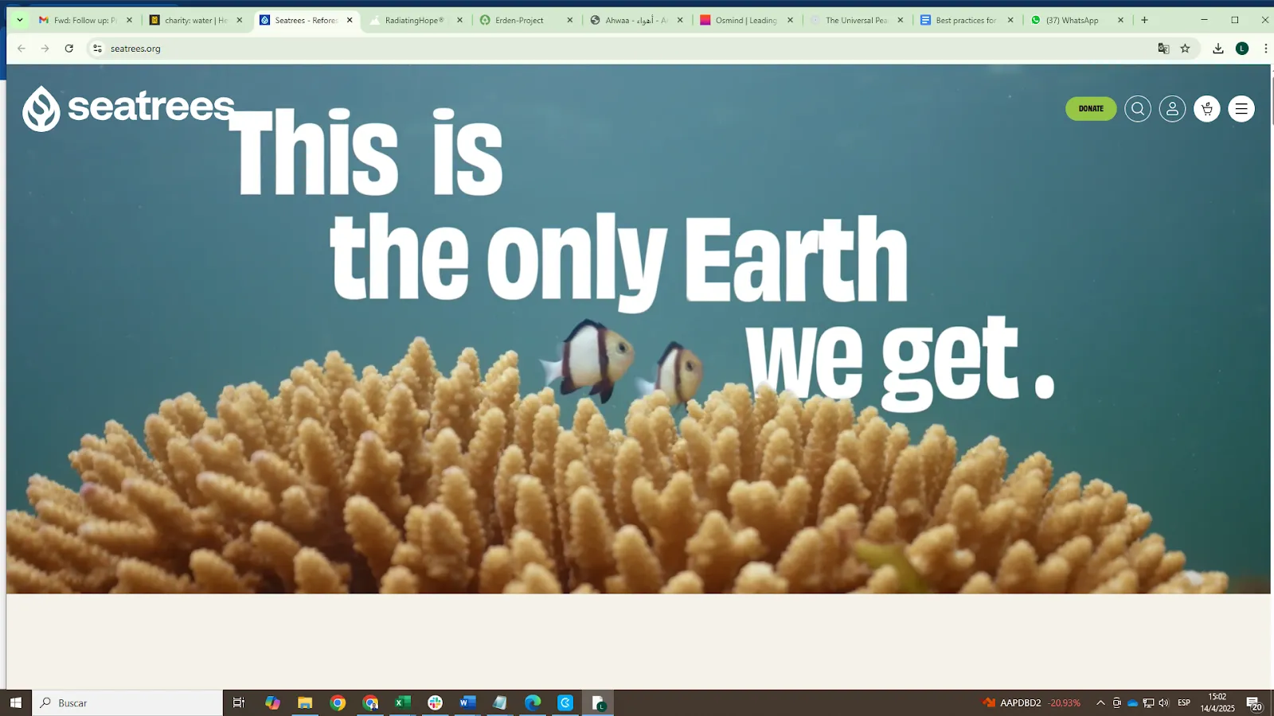Show hidden system tray icons

click(x=1100, y=702)
